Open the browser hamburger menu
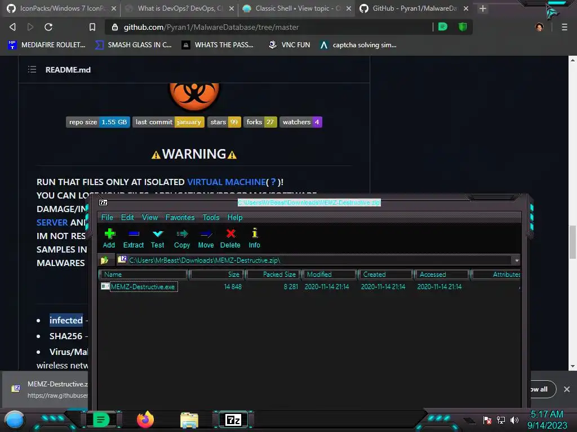The height and width of the screenshot is (432, 577). (x=564, y=27)
